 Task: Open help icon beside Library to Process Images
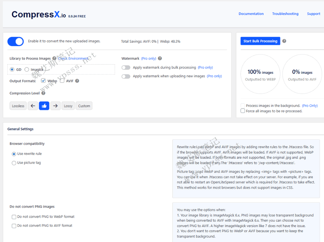tap(54, 58)
